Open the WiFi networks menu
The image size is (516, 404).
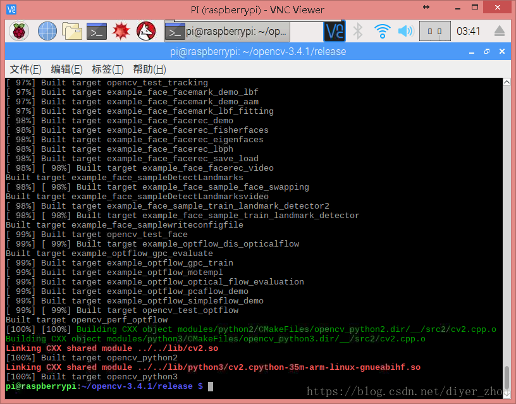tap(383, 31)
